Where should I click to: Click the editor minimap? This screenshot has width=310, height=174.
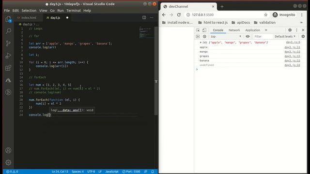(x=146, y=32)
